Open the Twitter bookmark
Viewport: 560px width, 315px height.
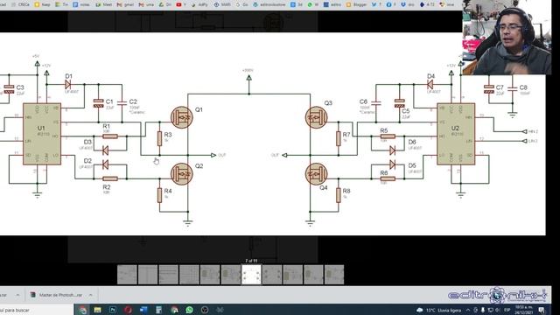[376, 4]
